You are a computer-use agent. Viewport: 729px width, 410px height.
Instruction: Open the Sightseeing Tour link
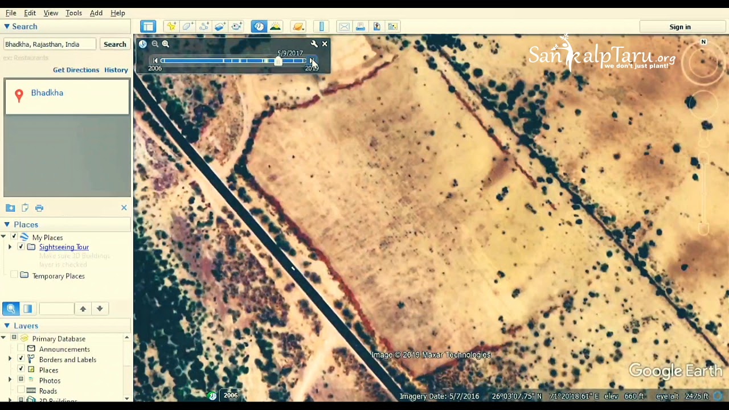point(64,247)
